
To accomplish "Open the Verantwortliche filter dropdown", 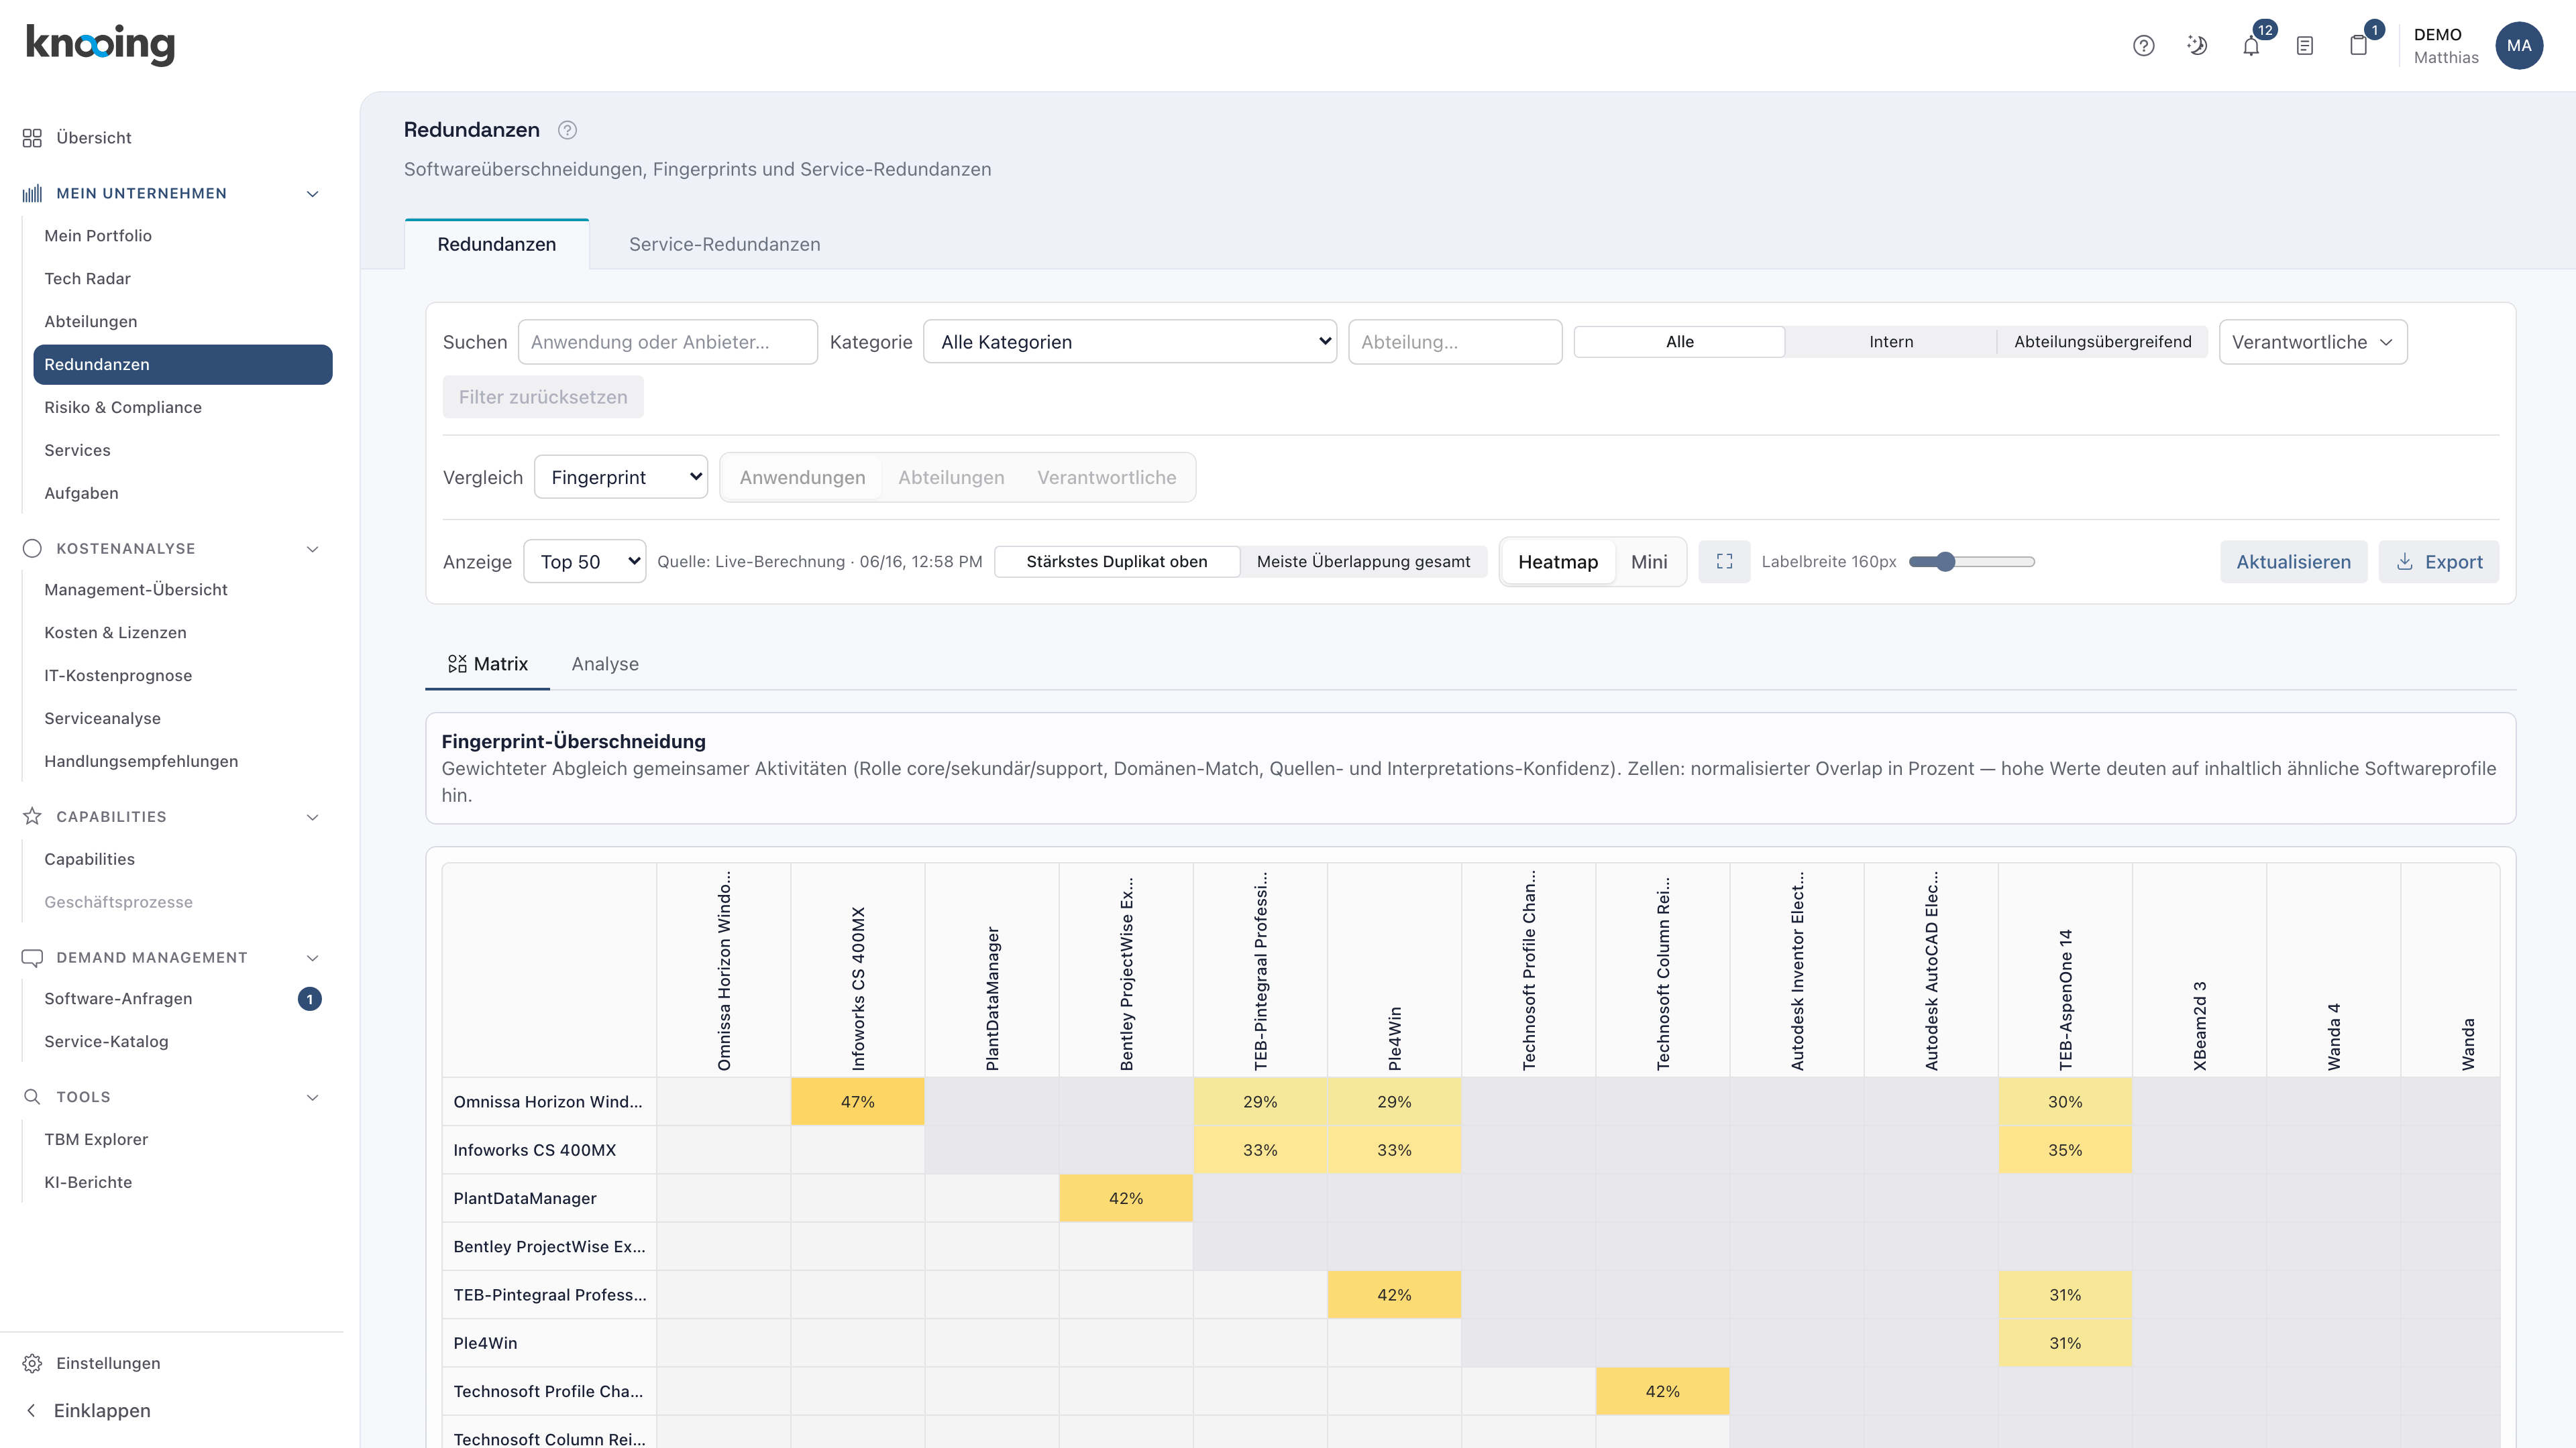I will [2312, 342].
